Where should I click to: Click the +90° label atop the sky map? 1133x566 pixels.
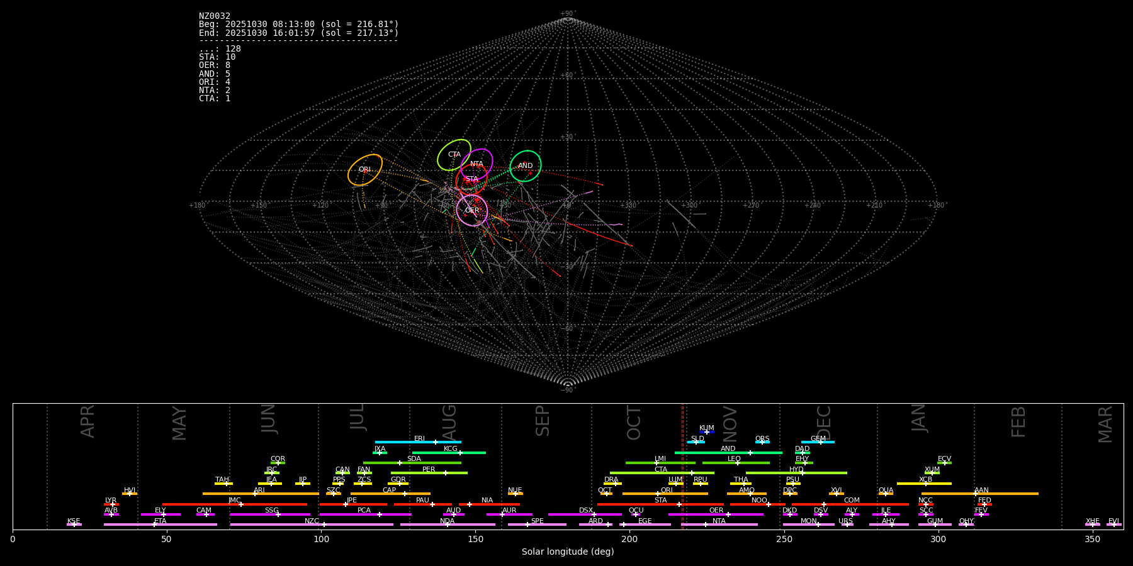point(568,14)
